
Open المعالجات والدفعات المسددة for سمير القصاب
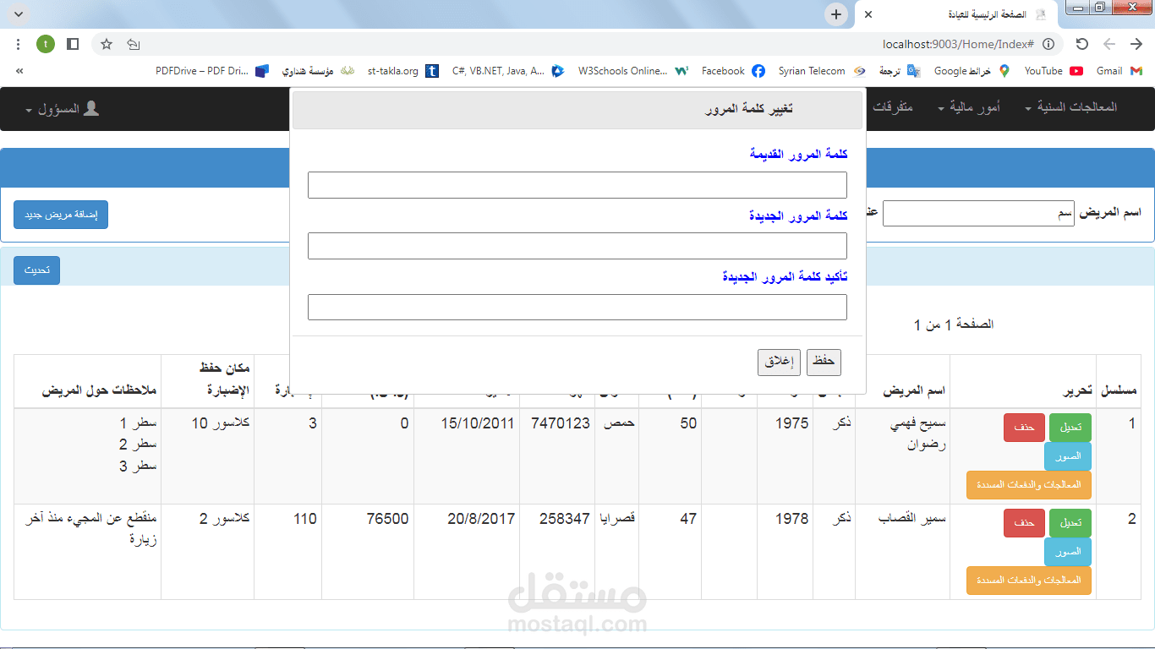[x=1029, y=581]
